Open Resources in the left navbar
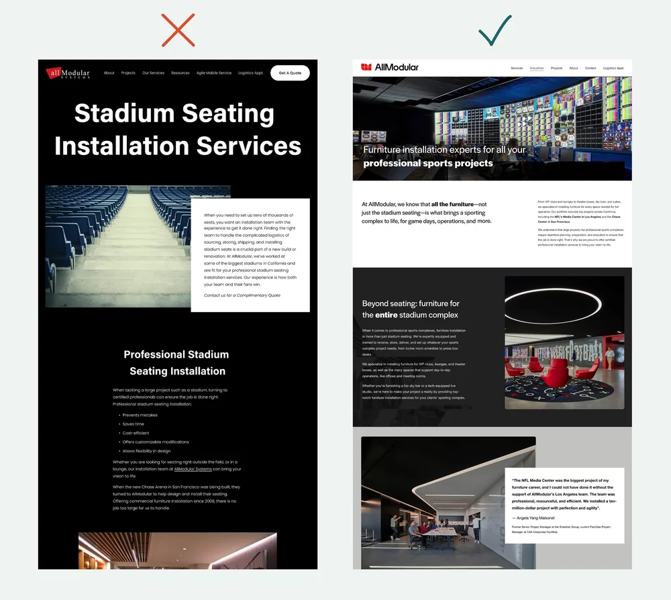This screenshot has width=671, height=600. (180, 72)
